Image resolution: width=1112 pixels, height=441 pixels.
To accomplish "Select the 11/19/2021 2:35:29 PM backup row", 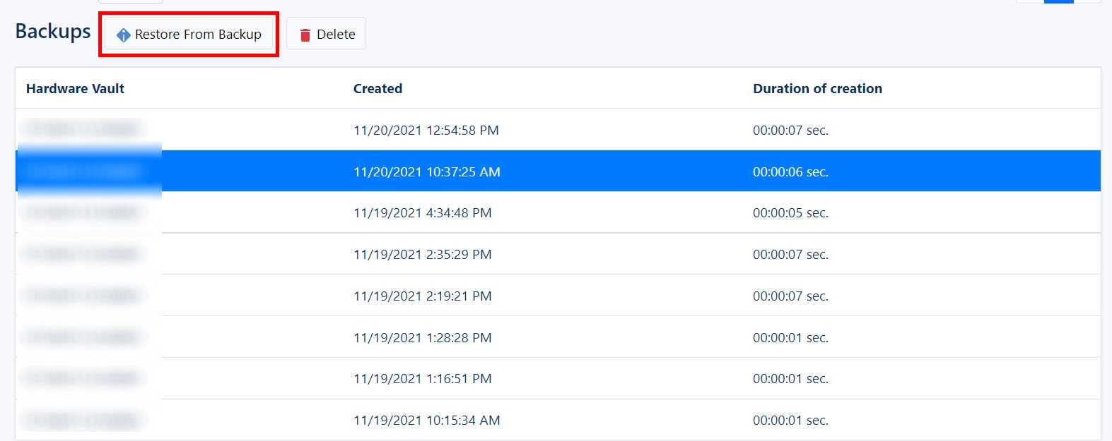I will point(422,255).
